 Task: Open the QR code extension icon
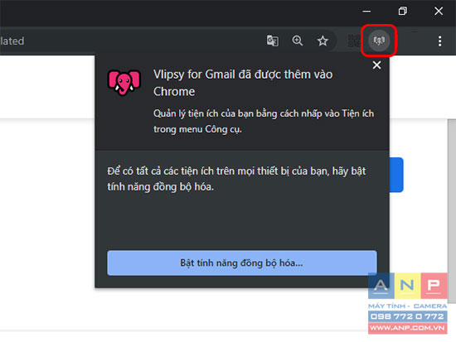point(354,41)
